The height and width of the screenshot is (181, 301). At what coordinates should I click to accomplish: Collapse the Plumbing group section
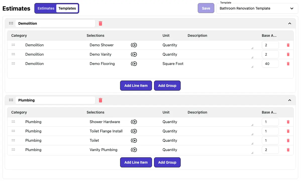click(x=289, y=100)
